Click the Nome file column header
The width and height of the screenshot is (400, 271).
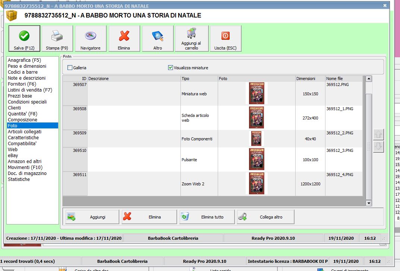344,79
